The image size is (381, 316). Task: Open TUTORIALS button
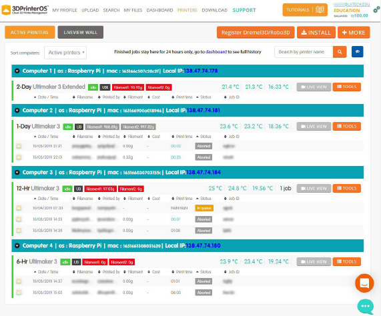[305, 10]
